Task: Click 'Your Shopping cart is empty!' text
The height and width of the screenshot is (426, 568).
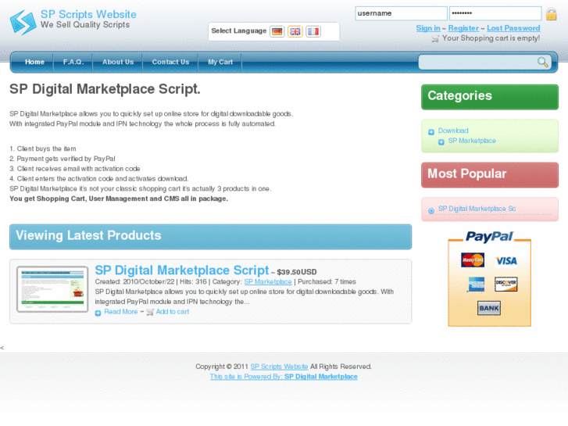Action: [x=491, y=38]
